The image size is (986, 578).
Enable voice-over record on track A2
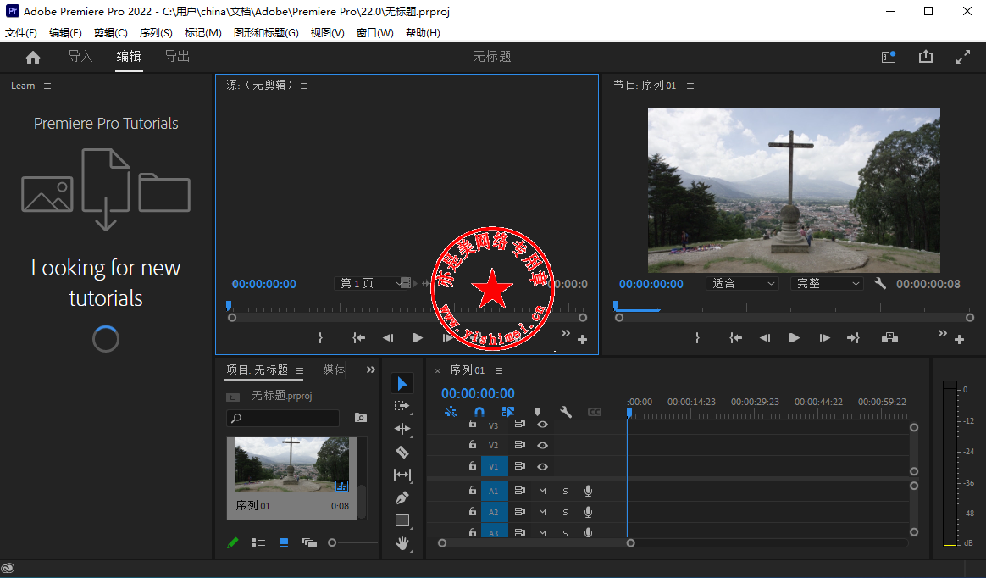click(588, 512)
